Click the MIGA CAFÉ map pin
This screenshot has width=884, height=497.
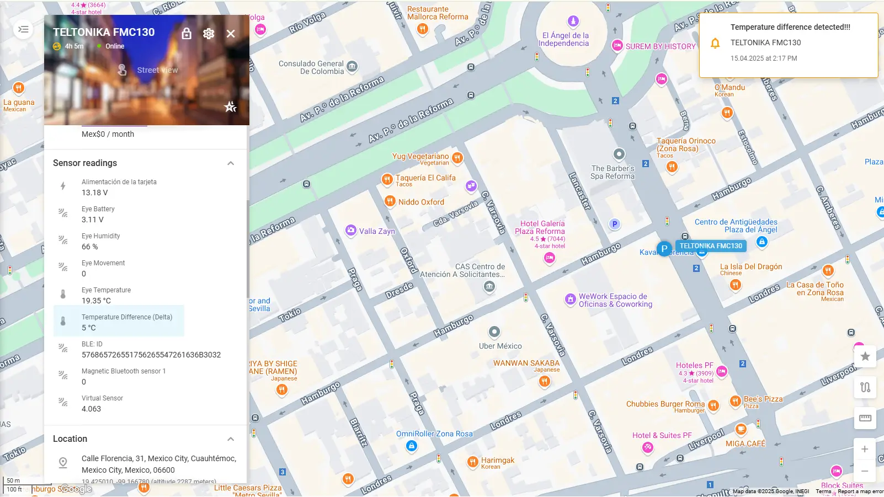(x=741, y=429)
